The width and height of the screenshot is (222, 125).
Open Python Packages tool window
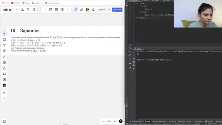160,122
